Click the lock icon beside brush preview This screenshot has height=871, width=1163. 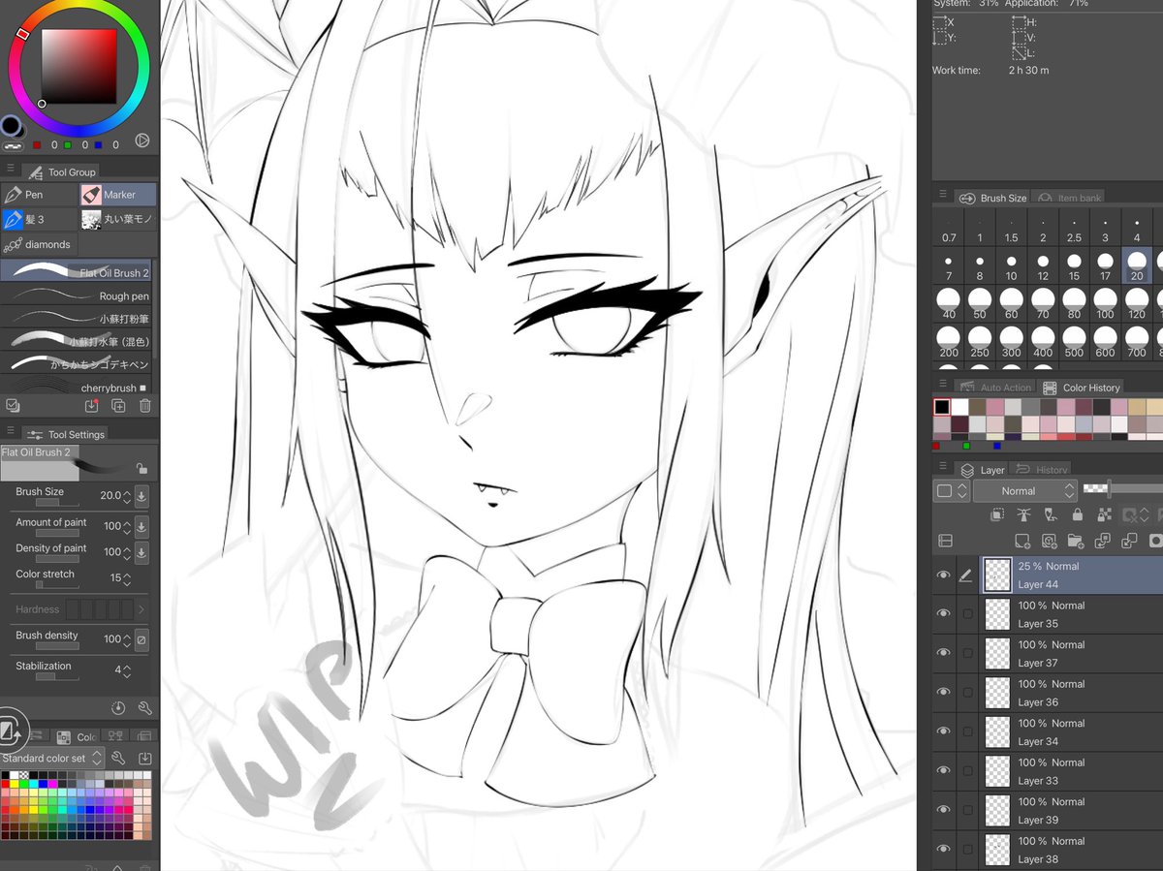pyautogui.click(x=141, y=469)
